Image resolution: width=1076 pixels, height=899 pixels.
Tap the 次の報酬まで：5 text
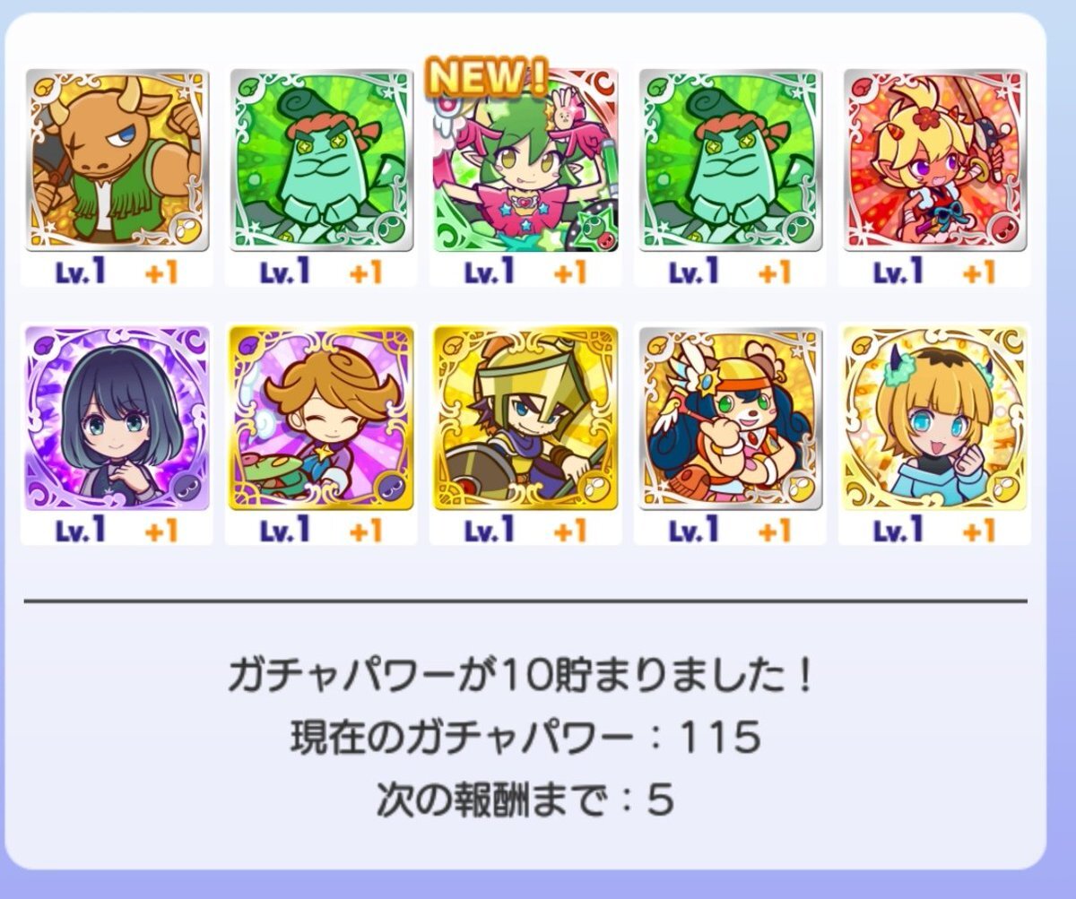coord(525,799)
